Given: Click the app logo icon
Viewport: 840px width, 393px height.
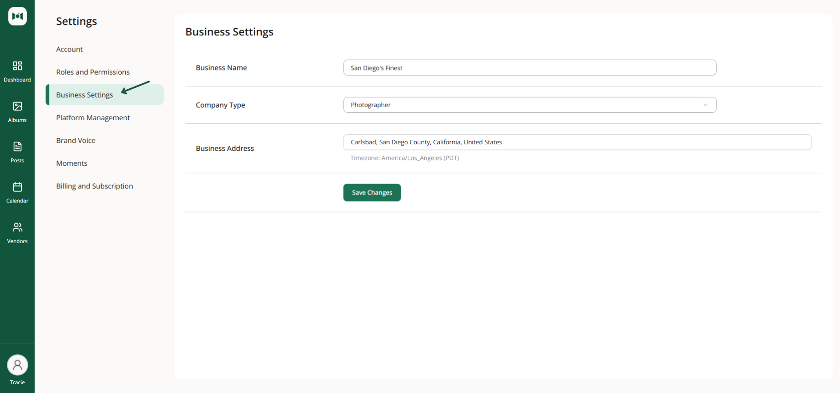Looking at the screenshot, I should pos(18,16).
